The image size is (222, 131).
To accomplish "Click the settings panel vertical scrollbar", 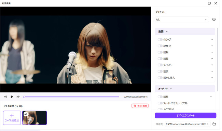I will click(x=218, y=59).
